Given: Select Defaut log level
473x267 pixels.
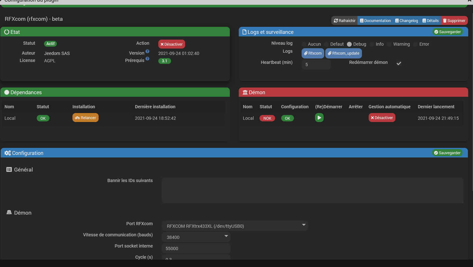Looking at the screenshot, I should (326, 44).
